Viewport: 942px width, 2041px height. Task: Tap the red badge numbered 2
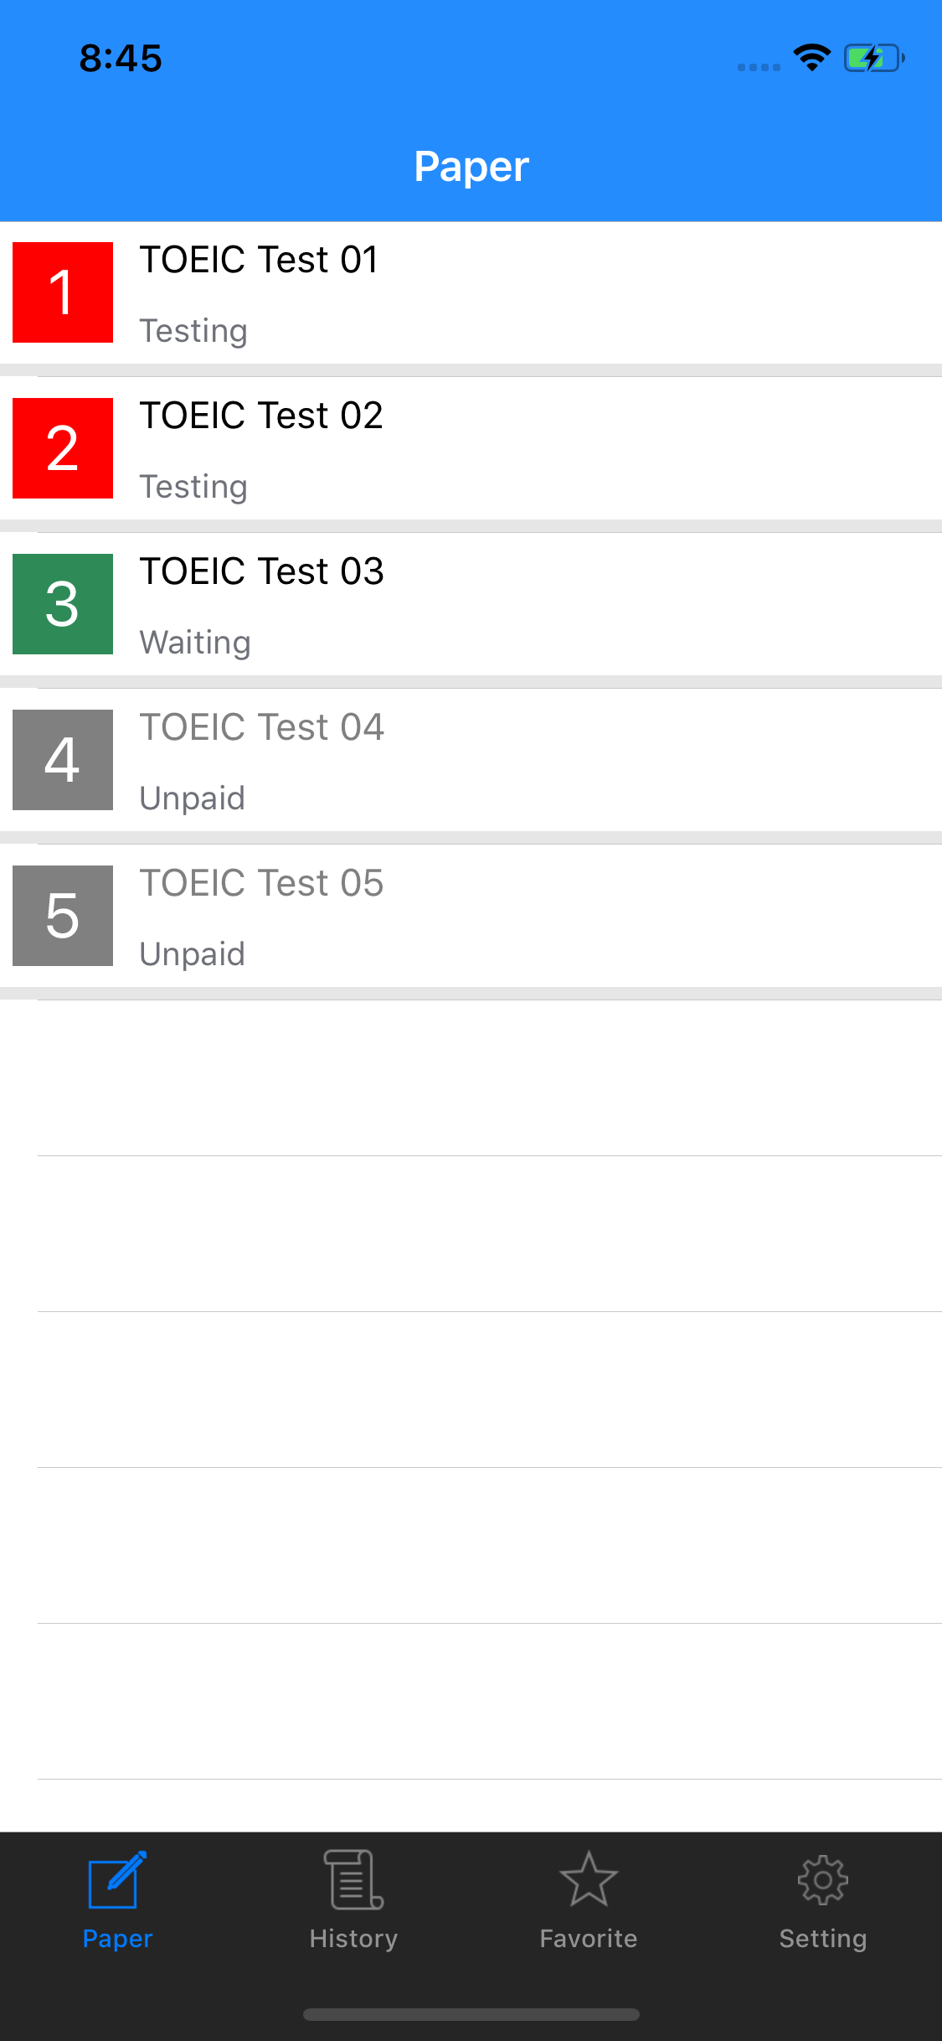pos(62,448)
